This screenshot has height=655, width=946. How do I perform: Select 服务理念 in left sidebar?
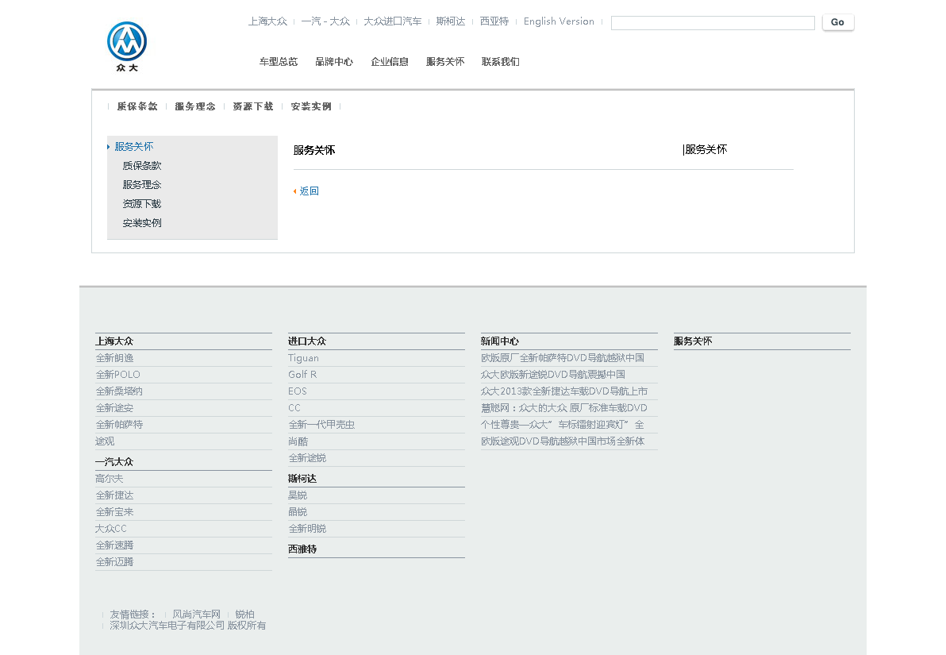tap(142, 185)
